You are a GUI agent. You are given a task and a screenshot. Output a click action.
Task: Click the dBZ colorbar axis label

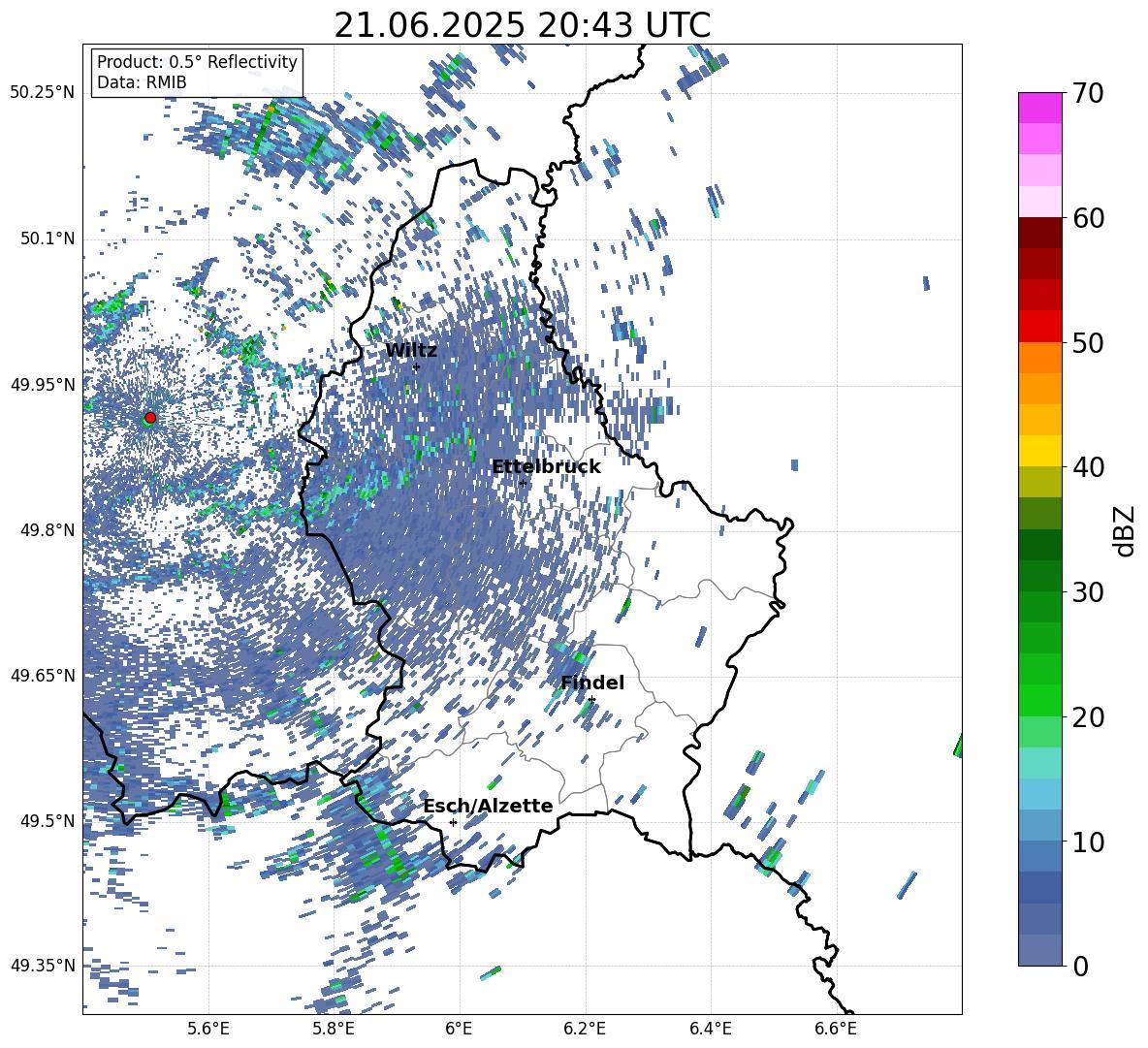tap(1126, 530)
